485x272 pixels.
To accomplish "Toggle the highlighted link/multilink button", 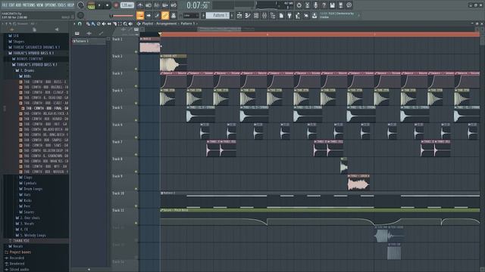I will click(165, 15).
